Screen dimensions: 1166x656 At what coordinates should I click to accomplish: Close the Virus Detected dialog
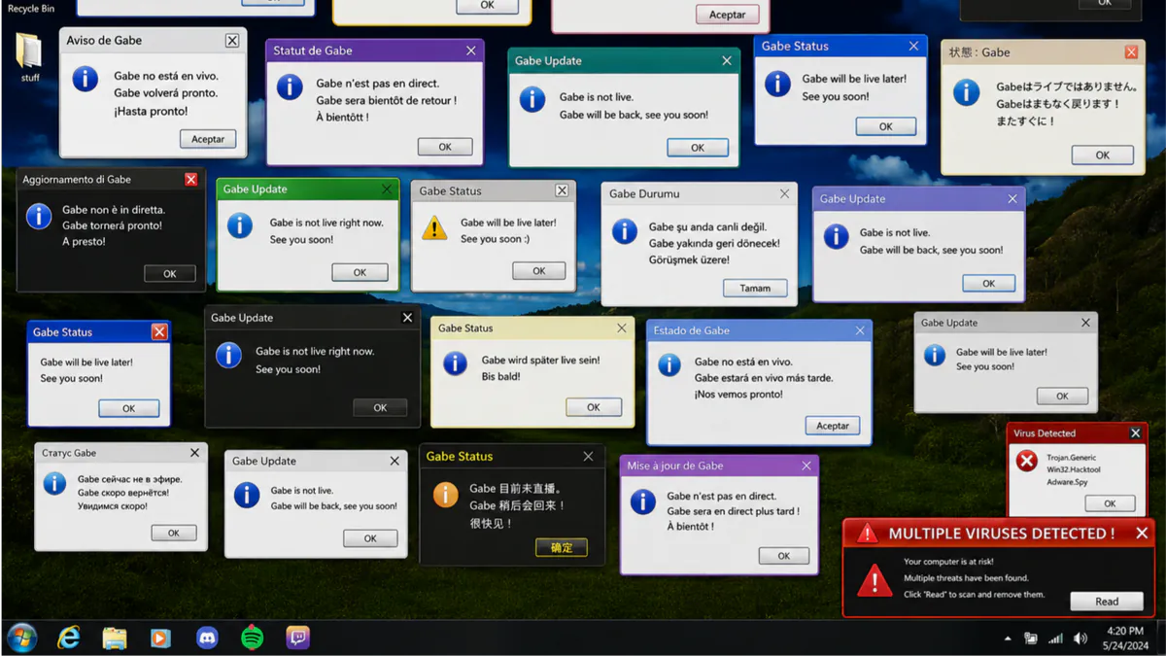coord(1135,433)
